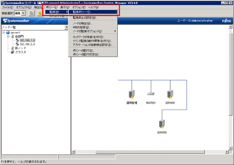Select the ROUTER1 device icon
The width and height of the screenshot is (234, 165).
(151, 94)
